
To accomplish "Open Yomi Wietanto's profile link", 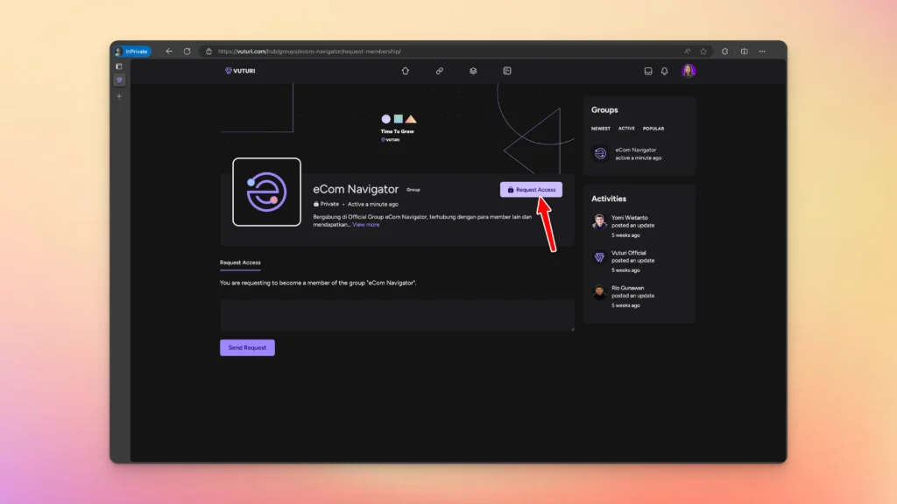I will (629, 218).
